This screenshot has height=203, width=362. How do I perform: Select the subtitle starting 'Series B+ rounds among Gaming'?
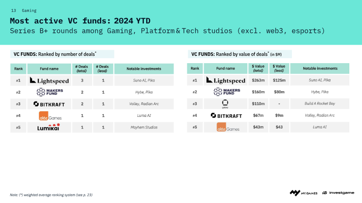[x=167, y=31]
